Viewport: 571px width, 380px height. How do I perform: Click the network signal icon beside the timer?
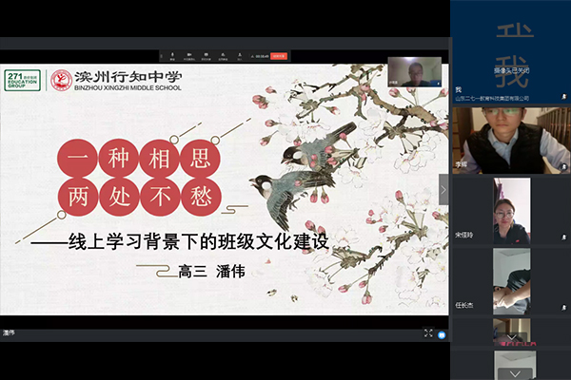point(252,56)
